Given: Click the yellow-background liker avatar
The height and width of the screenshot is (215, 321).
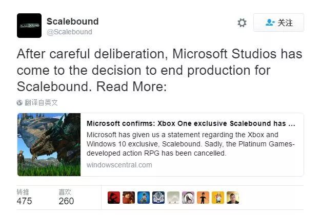Looking at the screenshot, I should (218, 198).
